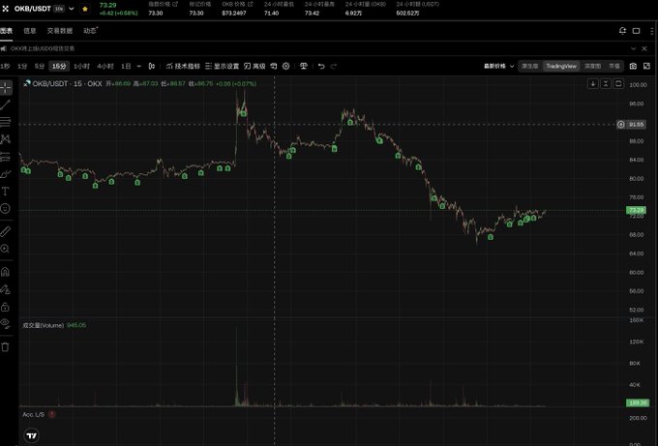This screenshot has width=658, height=446.
Task: Select the trend line drawing tool
Action: 6,104
